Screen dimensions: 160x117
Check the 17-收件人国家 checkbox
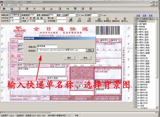click(x=136, y=64)
